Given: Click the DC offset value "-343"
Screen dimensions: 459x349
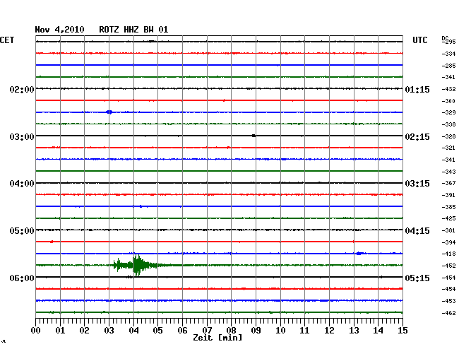Looking at the screenshot, I should coord(448,172).
